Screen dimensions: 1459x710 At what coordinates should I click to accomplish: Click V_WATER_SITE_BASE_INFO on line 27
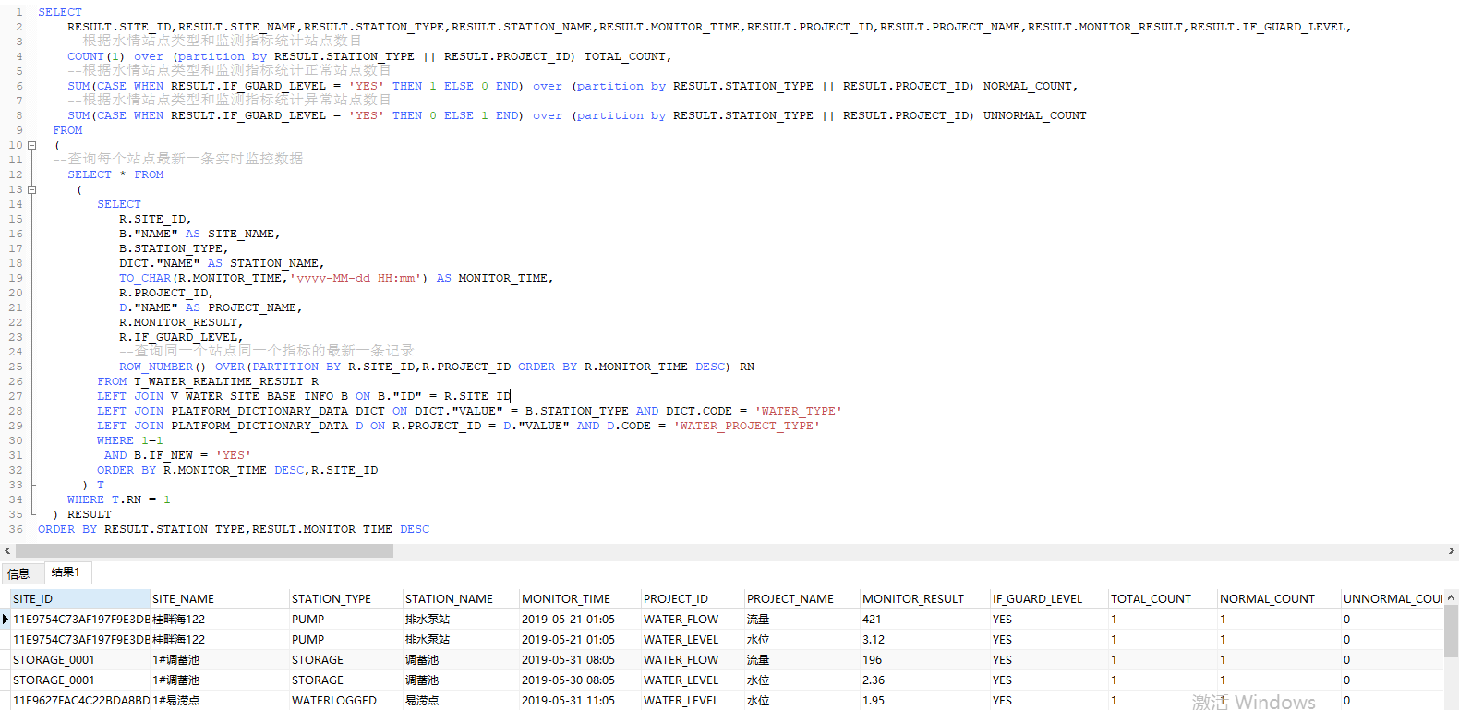coord(252,396)
